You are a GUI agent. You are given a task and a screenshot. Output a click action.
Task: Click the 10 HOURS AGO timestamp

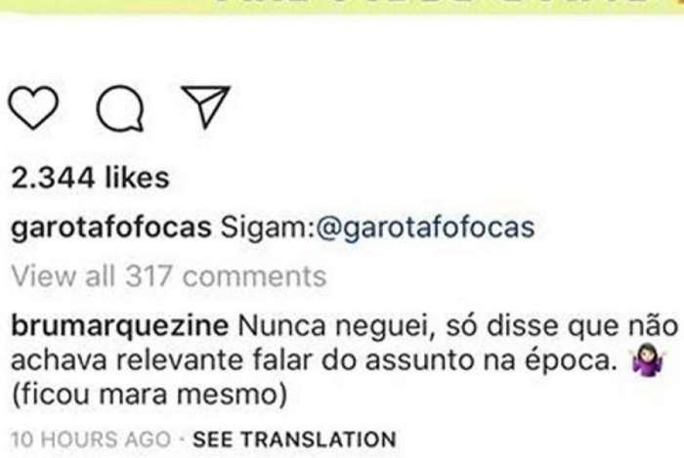(91, 439)
